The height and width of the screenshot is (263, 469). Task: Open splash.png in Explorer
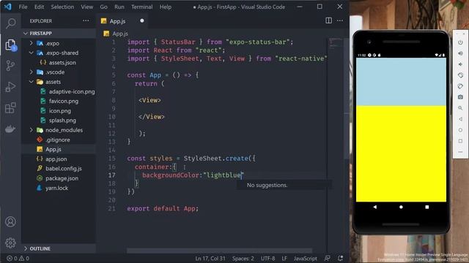pyautogui.click(x=62, y=121)
